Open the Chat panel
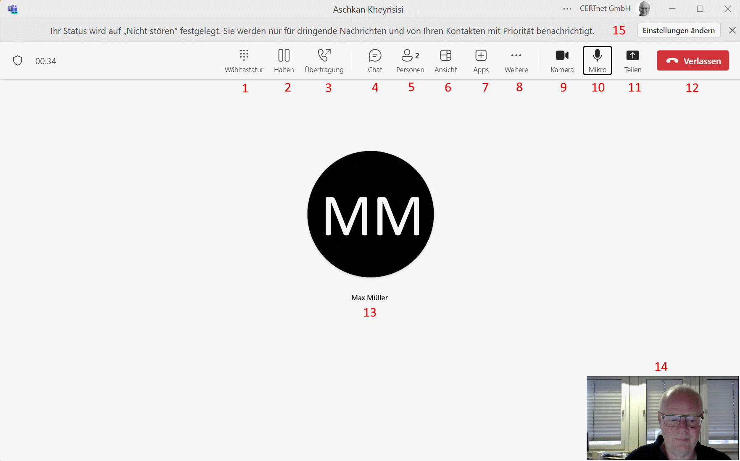 (x=375, y=60)
